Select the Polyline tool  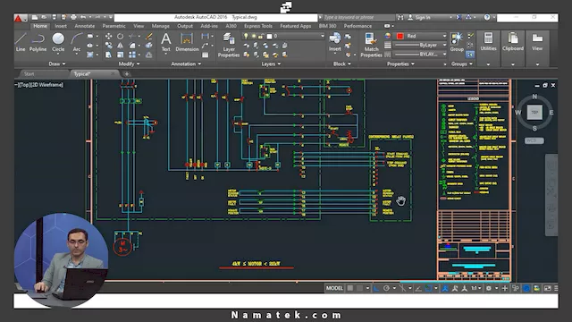click(x=38, y=42)
